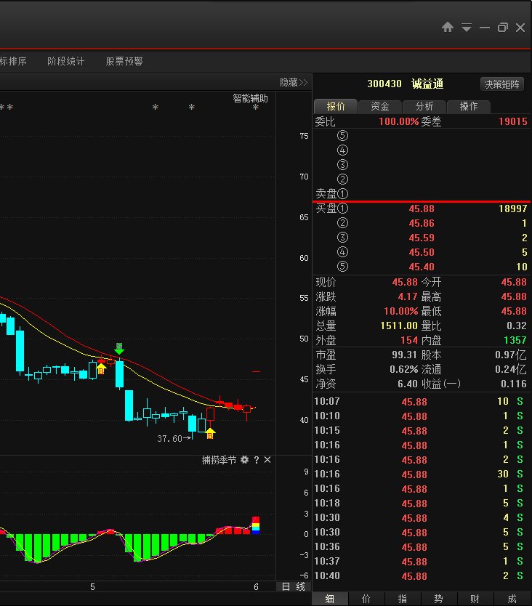532x606 pixels.
Task: Open 阶段统计 menu item
Action: click(65, 61)
